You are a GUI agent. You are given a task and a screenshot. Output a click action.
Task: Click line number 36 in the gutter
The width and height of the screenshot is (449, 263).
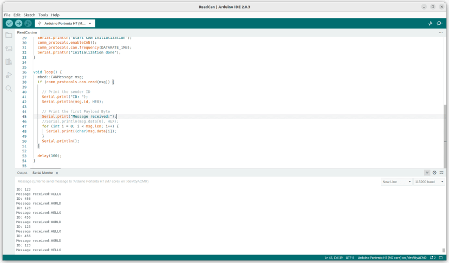point(24,72)
